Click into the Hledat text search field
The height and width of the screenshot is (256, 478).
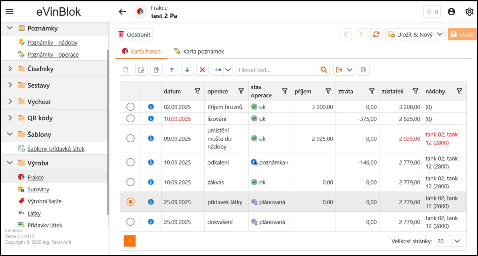277,70
